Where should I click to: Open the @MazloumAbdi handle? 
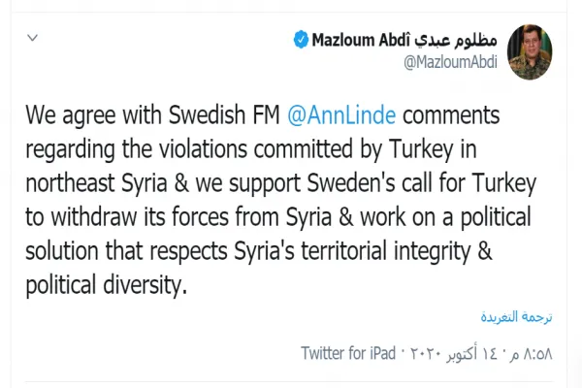point(450,62)
